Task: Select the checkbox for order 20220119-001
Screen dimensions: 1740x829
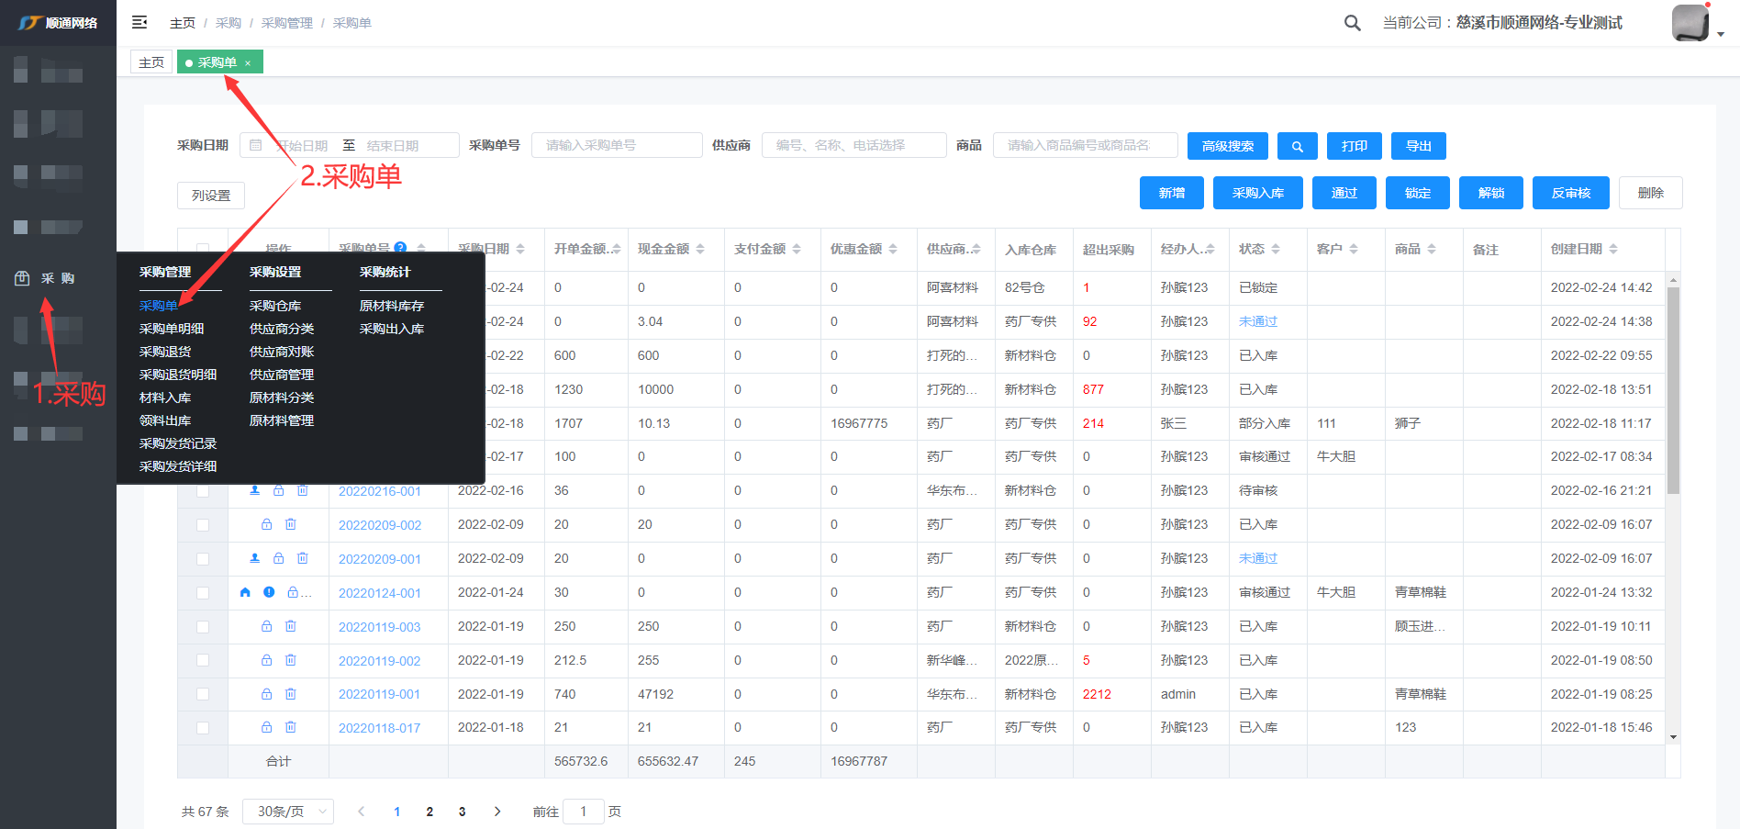Action: (x=203, y=694)
